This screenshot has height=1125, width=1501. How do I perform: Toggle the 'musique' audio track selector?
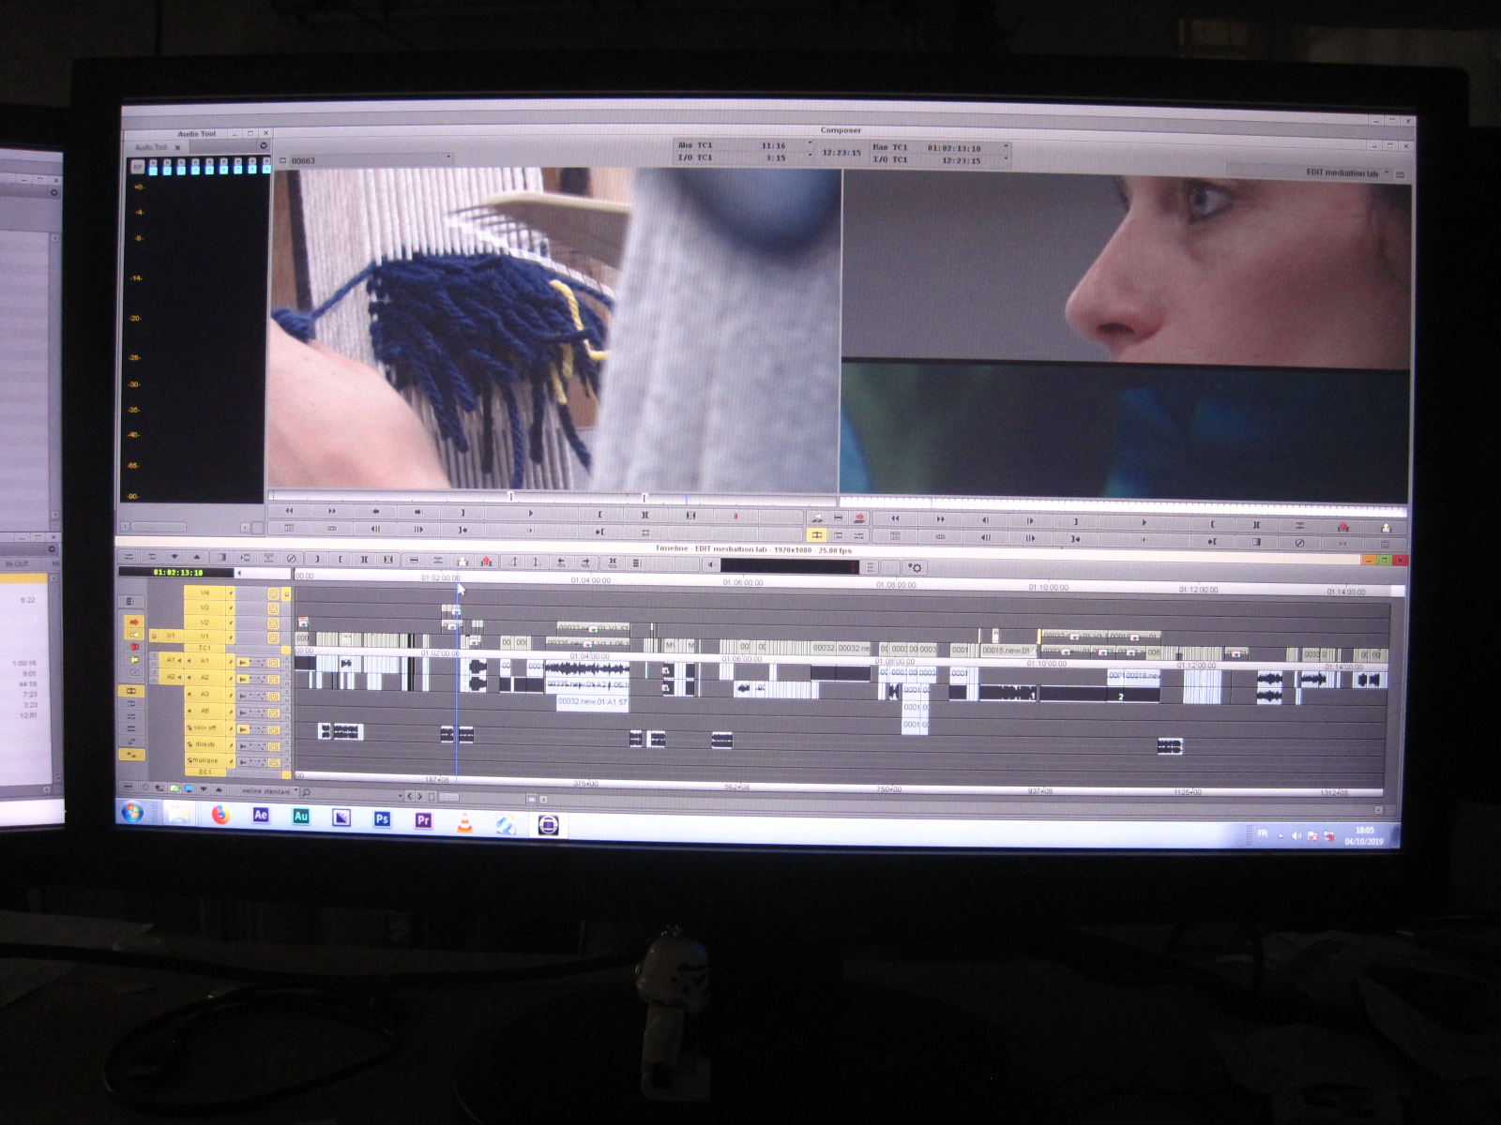(x=205, y=760)
